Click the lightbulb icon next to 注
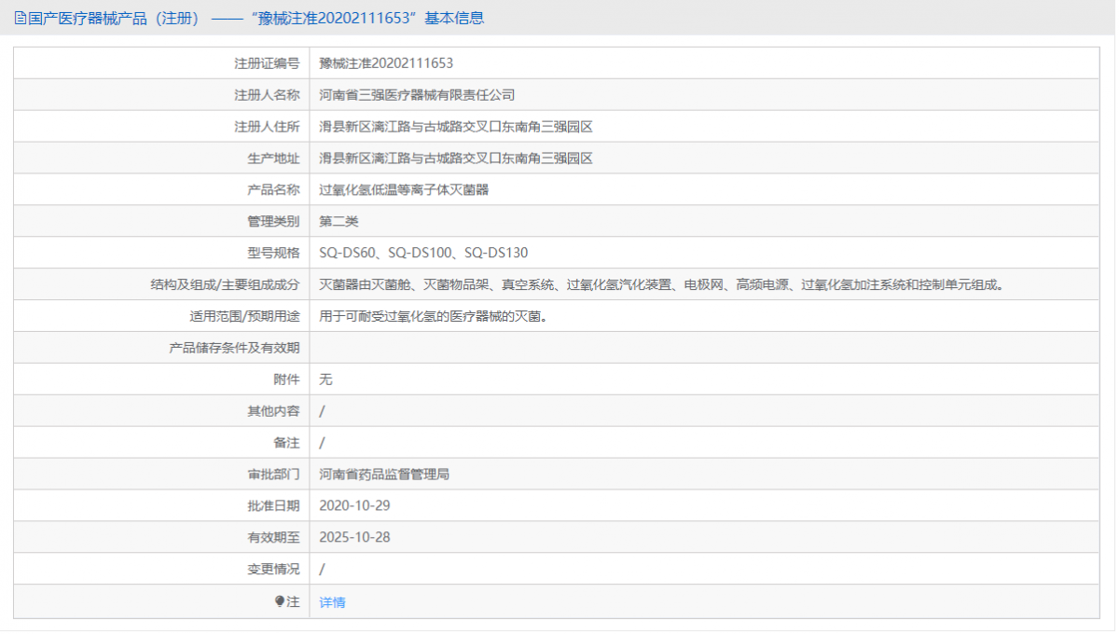The width and height of the screenshot is (1119, 634). pyautogui.click(x=280, y=601)
